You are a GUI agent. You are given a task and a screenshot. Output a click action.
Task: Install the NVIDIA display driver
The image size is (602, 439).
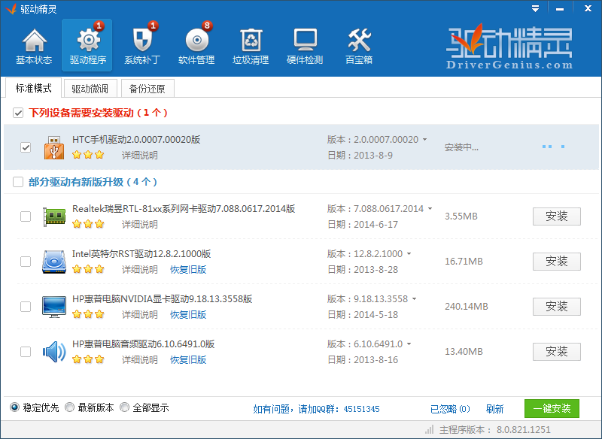556,307
